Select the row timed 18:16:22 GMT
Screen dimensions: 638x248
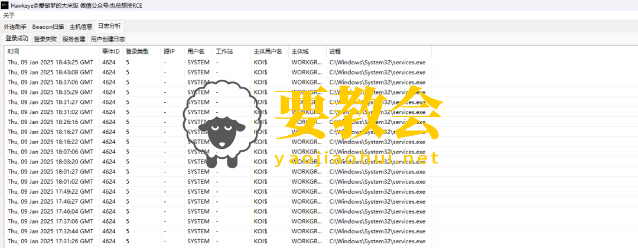(x=217, y=142)
